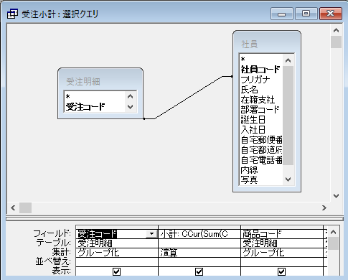Select 演算 total cell in 小計 column
348x280 pixels.
199,253
